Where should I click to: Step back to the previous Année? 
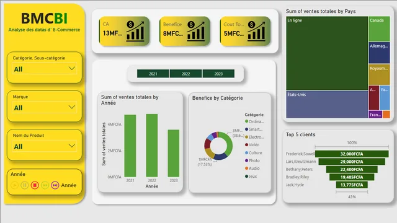[x=45, y=185]
